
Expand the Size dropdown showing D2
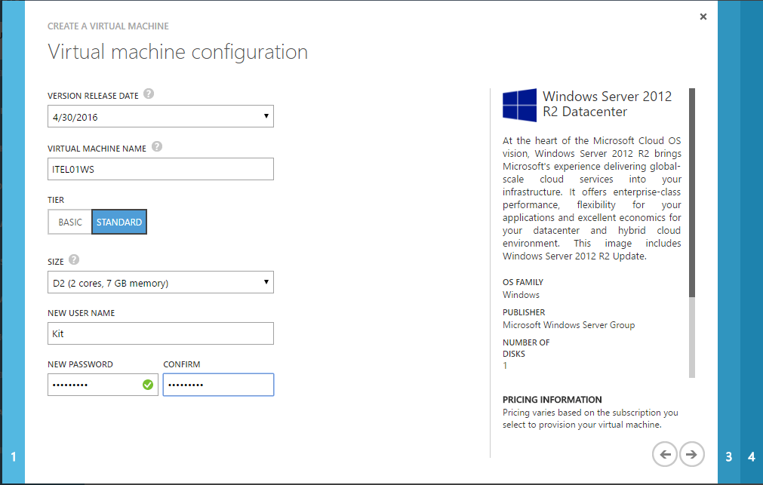[161, 282]
